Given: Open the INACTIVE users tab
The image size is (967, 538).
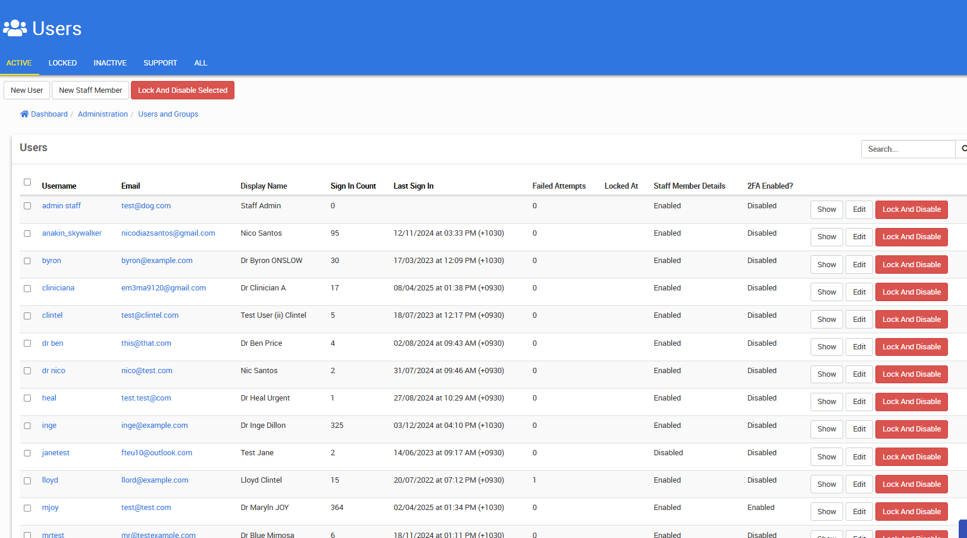Looking at the screenshot, I should point(110,62).
